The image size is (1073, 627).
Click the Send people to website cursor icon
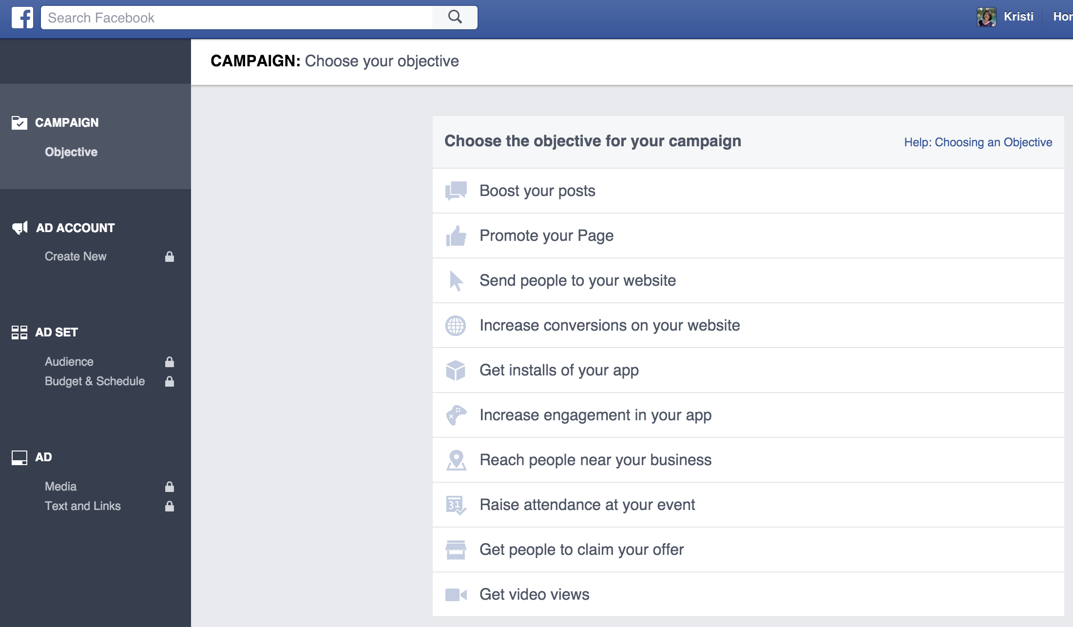pos(455,280)
